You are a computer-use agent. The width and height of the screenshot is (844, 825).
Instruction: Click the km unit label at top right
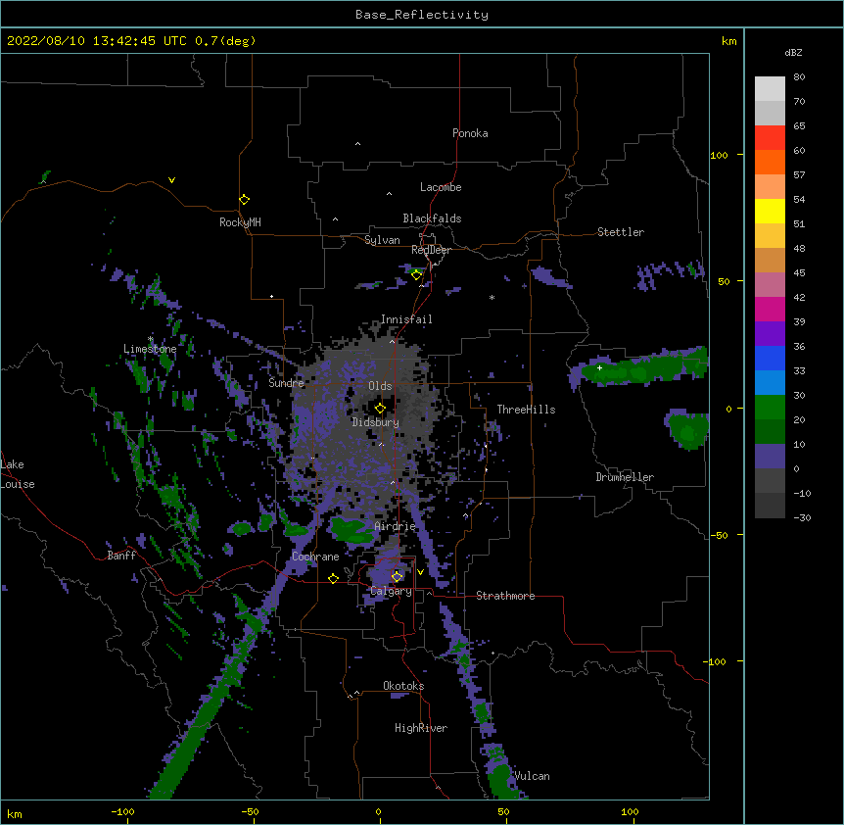[x=728, y=41]
